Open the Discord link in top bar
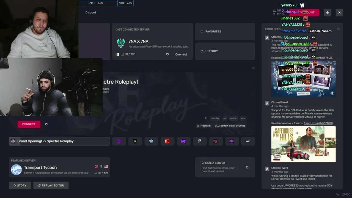Screen dimensions: 352x198 [90, 12]
